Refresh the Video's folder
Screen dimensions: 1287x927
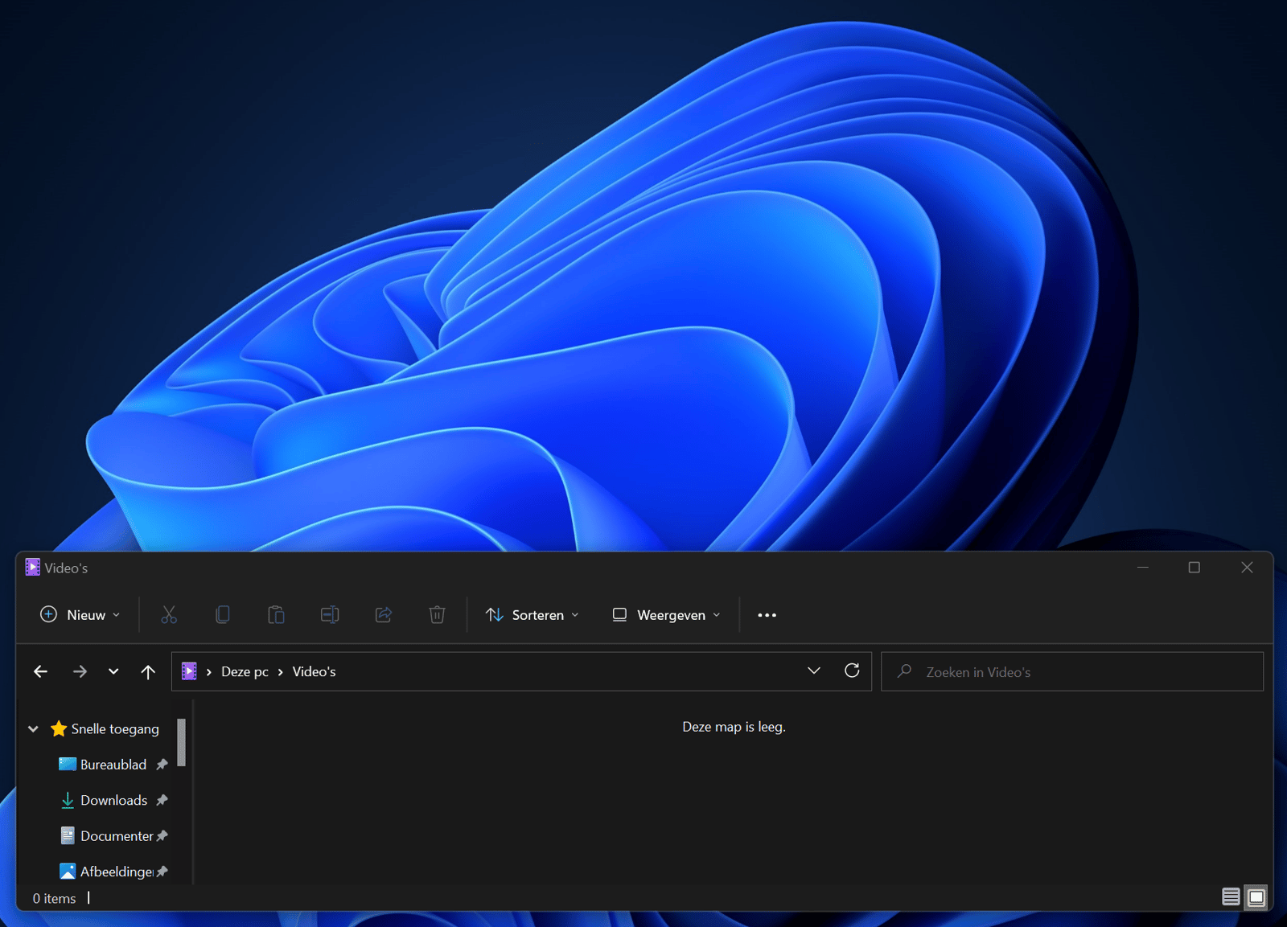(852, 671)
